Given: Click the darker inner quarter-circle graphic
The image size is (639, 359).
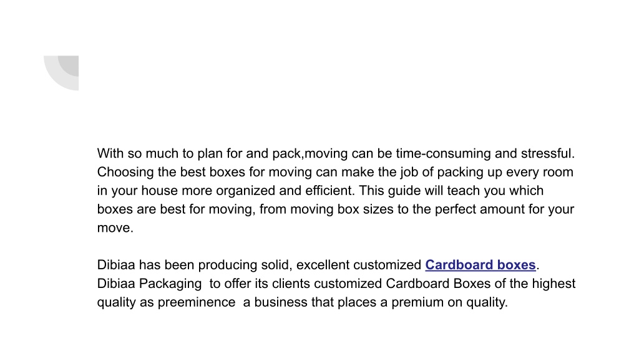Looking at the screenshot, I should tap(70, 64).
